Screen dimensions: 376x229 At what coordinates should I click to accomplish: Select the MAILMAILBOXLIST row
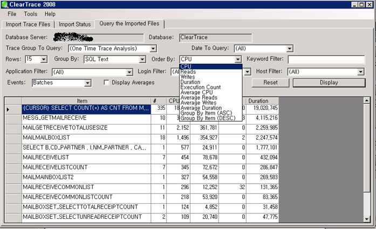click(x=86, y=139)
